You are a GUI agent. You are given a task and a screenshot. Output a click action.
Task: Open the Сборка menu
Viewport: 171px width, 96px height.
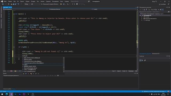tap(27, 1)
